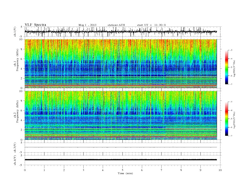Click the '-7' label on ch.2 color bar
This screenshot has height=191, width=248.
coord(231,136)
